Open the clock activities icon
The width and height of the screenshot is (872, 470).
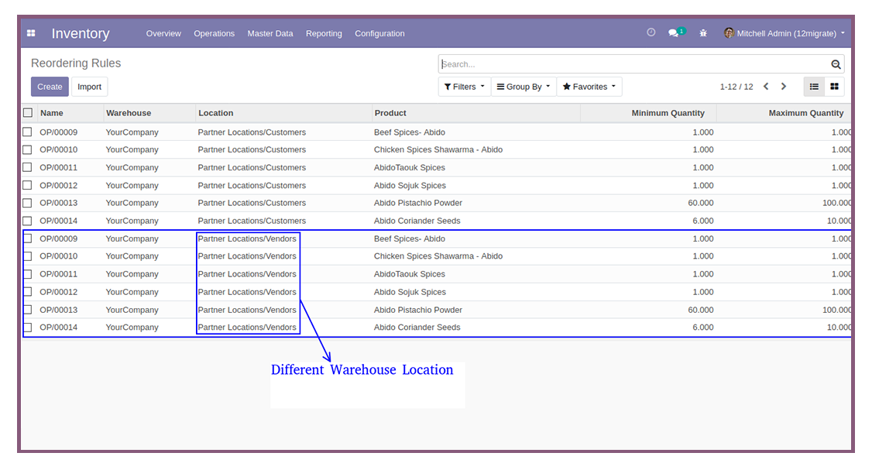coord(651,33)
